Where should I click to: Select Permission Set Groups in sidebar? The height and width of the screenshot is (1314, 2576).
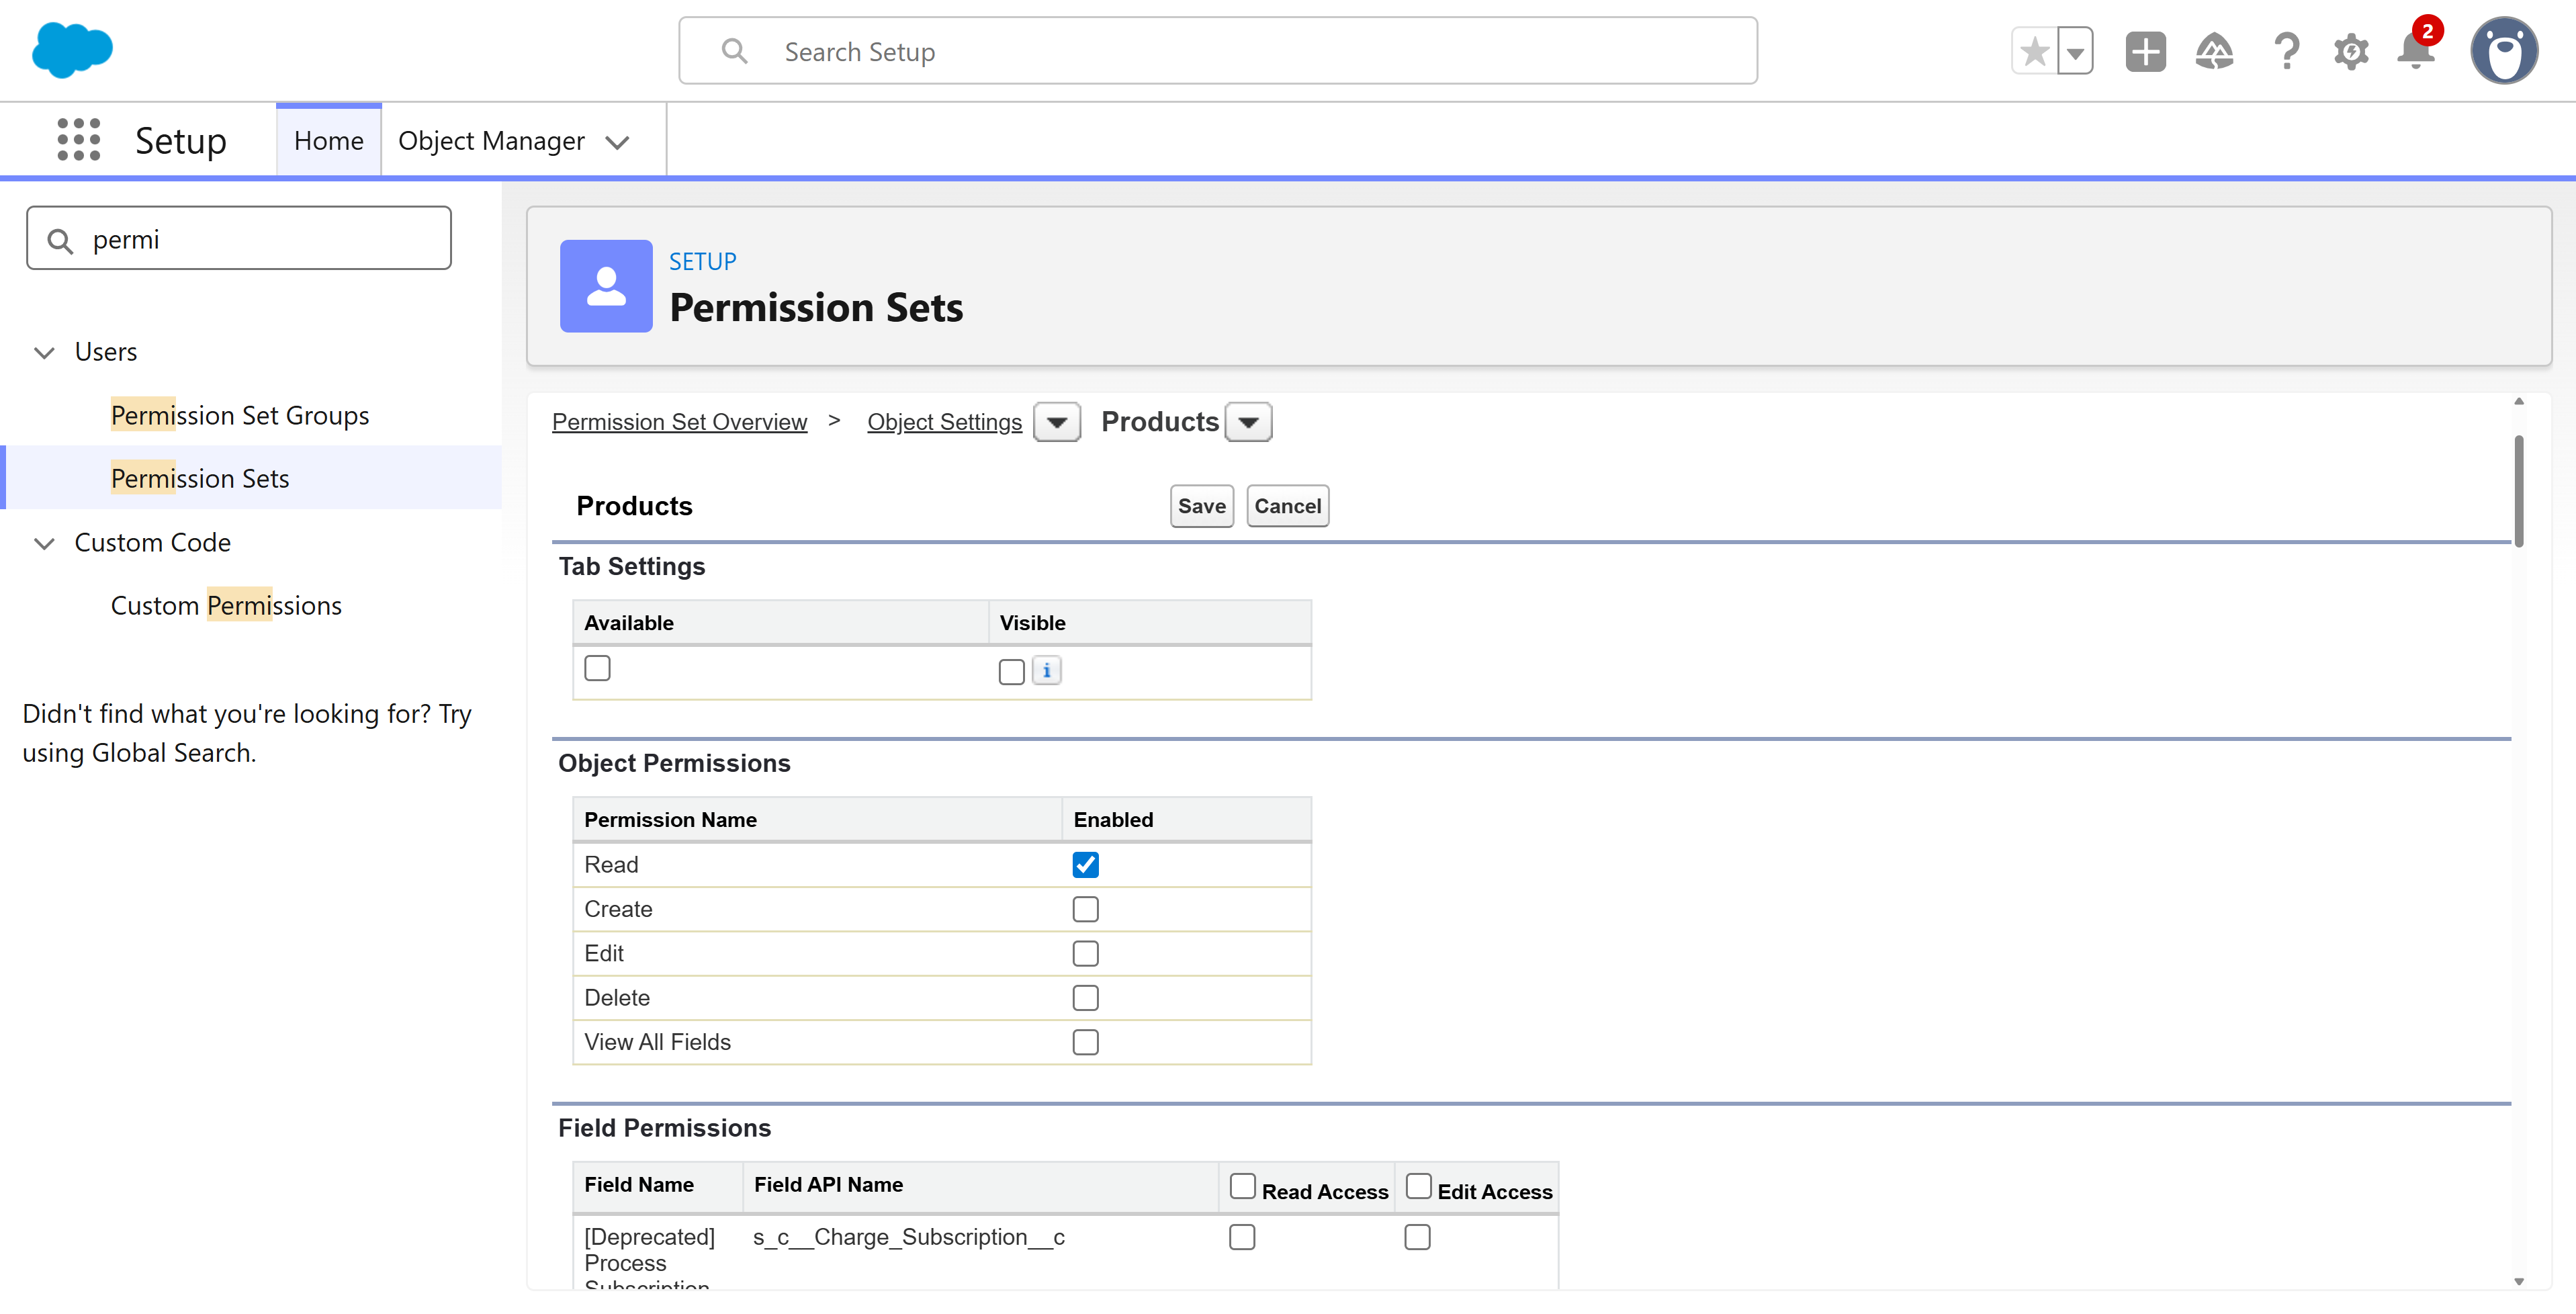click(x=239, y=414)
